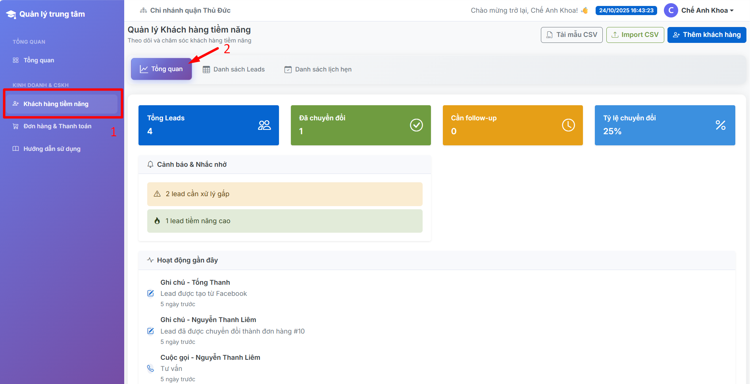The width and height of the screenshot is (750, 384).
Task: Click the Import CSV button
Action: pyautogui.click(x=635, y=35)
